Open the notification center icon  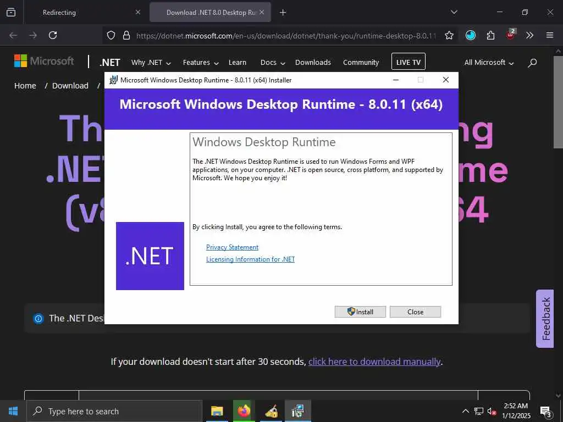(x=546, y=412)
